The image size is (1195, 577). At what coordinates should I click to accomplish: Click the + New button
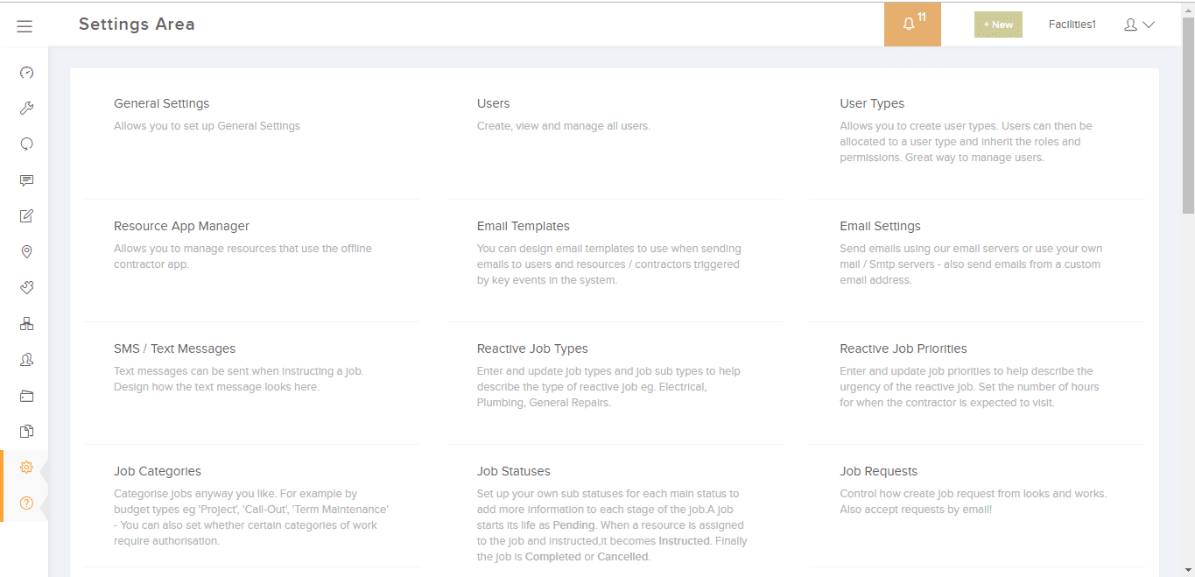998,25
